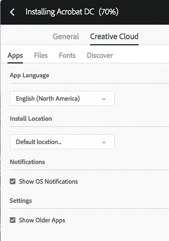
Task: Expand the Default location dropdown
Action: (x=62, y=142)
